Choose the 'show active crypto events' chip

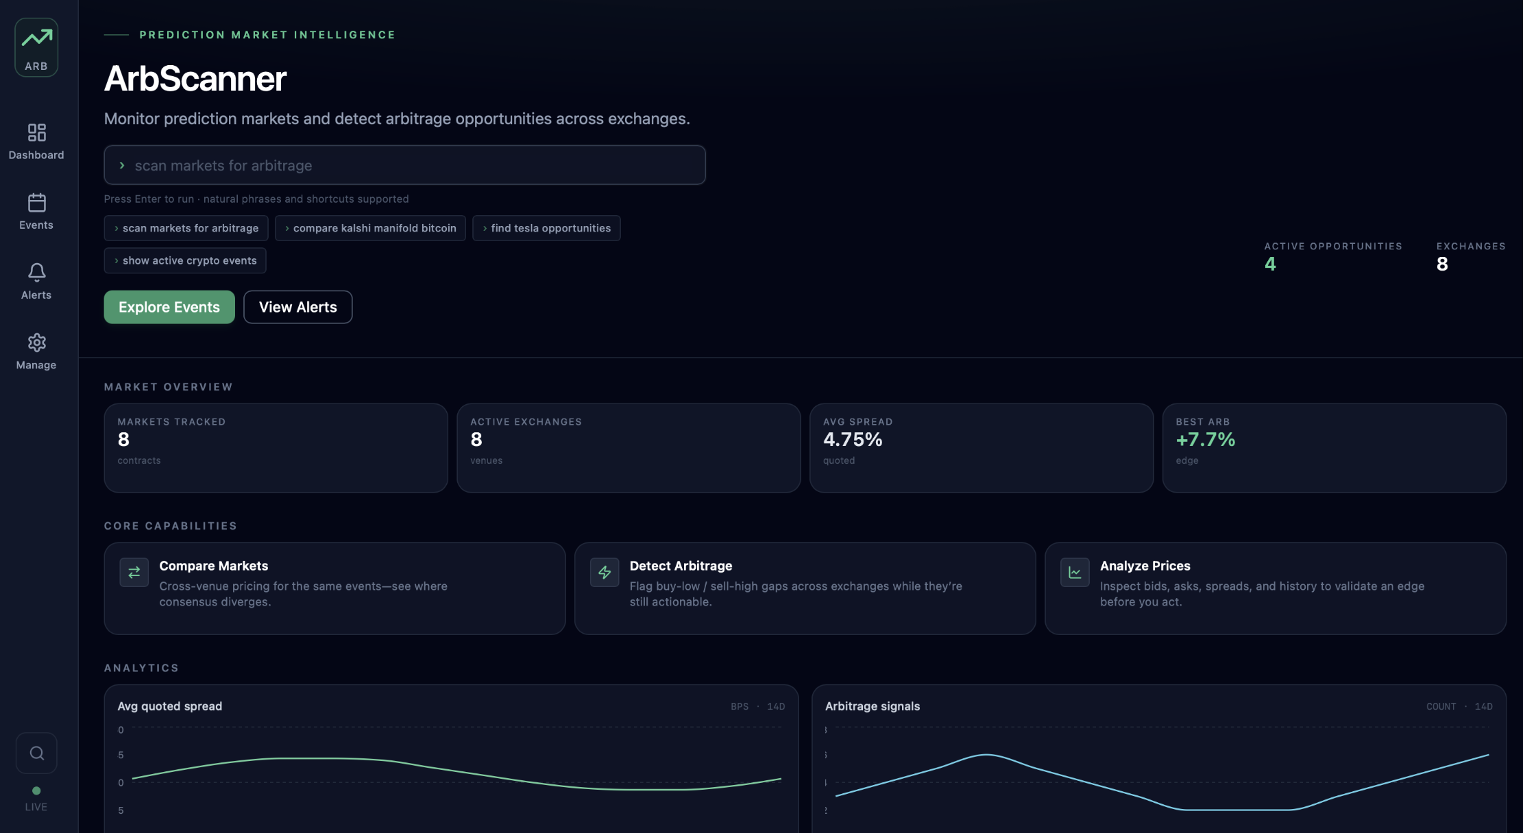[x=185, y=260]
